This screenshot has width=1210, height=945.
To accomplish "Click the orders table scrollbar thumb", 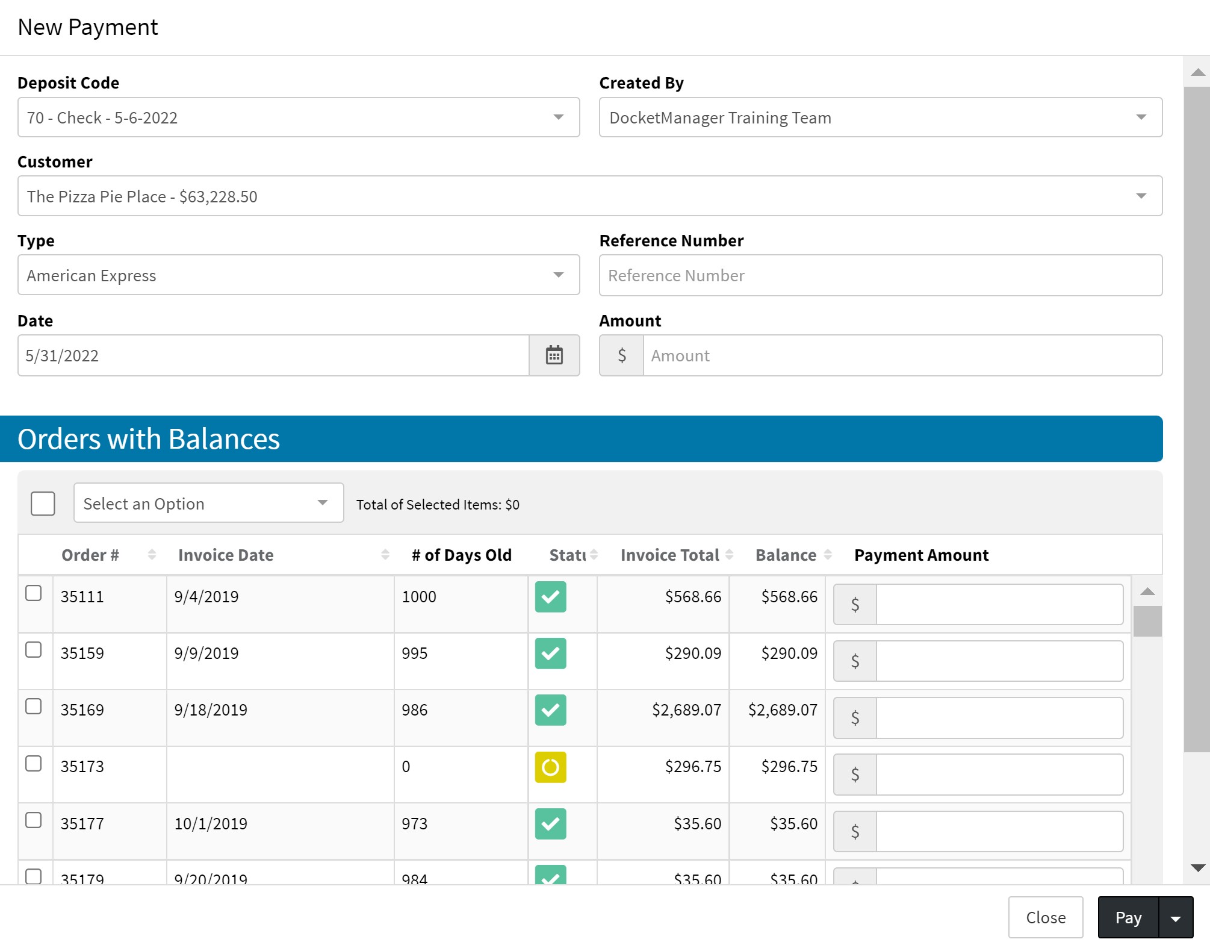I will [x=1147, y=622].
